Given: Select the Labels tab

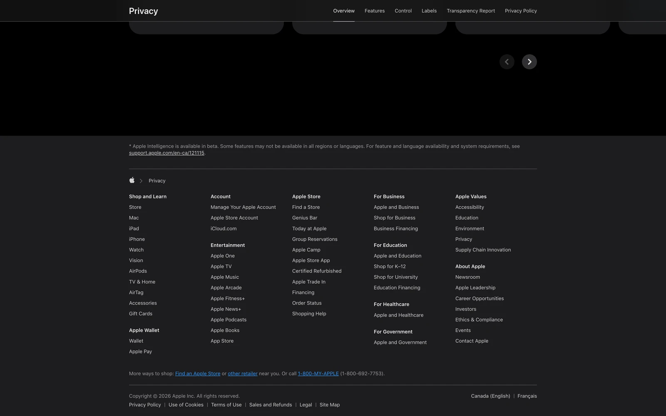Looking at the screenshot, I should (429, 11).
